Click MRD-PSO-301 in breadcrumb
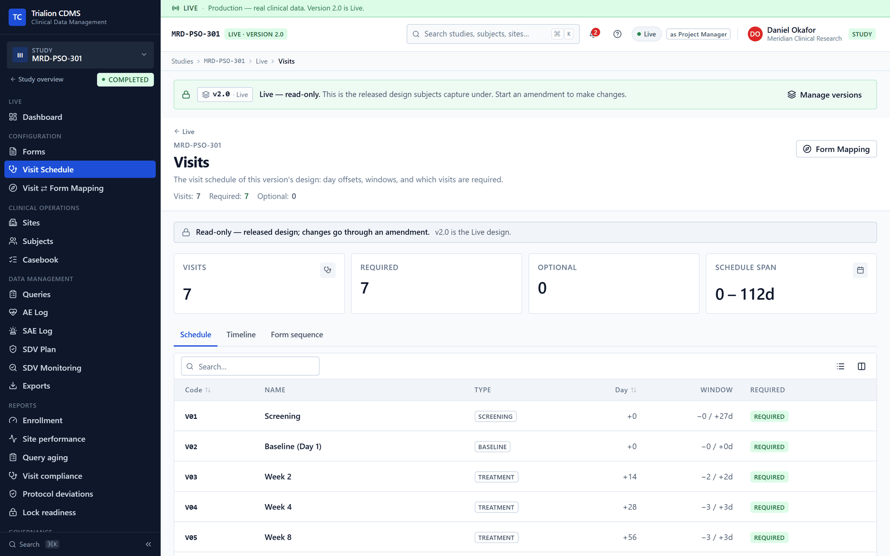The height and width of the screenshot is (556, 890). (224, 61)
